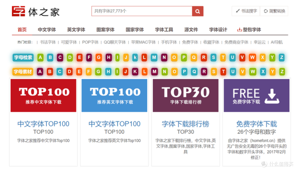This screenshot has width=296, height=170.
Task: Choose letter K in 字母素材 row
Action: pyautogui.click(x=135, y=72)
